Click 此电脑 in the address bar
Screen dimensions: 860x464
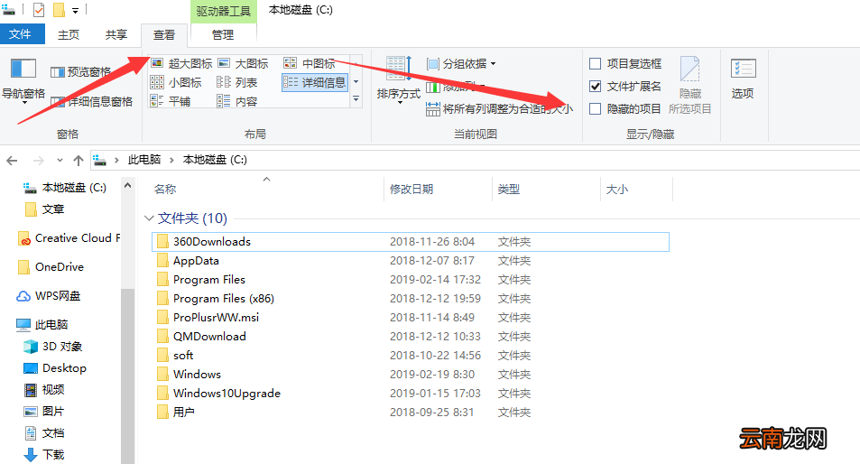click(x=144, y=160)
